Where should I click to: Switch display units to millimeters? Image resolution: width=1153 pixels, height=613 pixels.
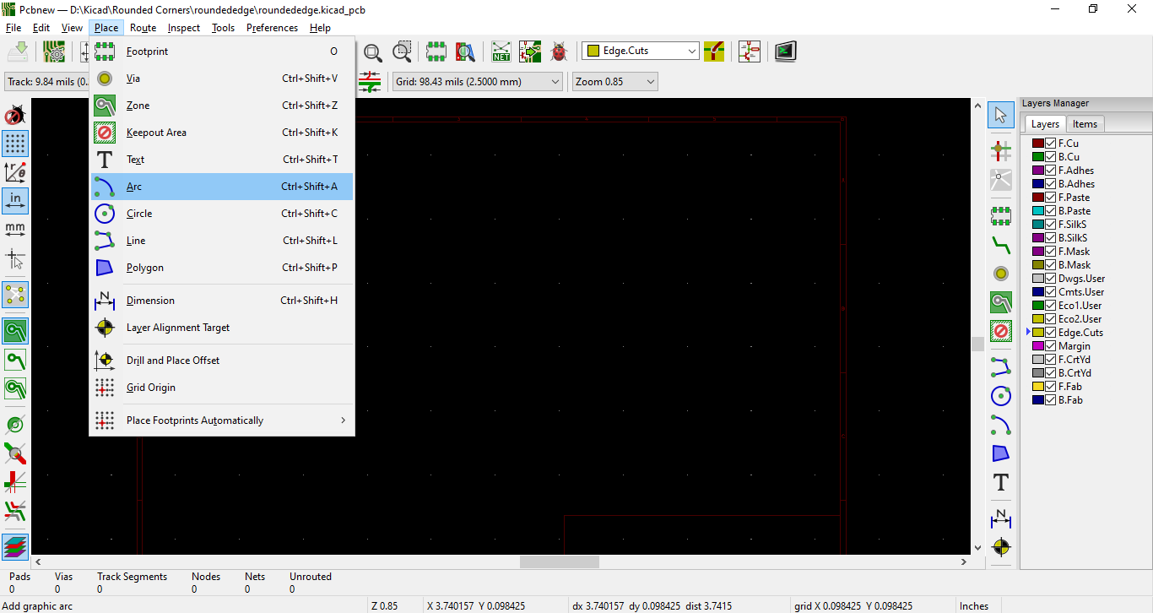point(15,228)
